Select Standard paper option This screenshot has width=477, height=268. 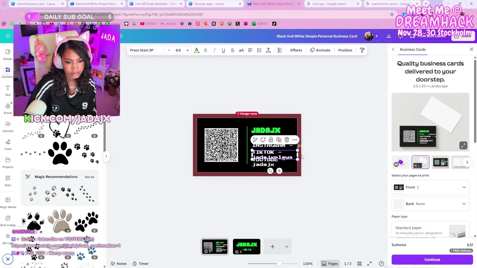tap(430, 230)
